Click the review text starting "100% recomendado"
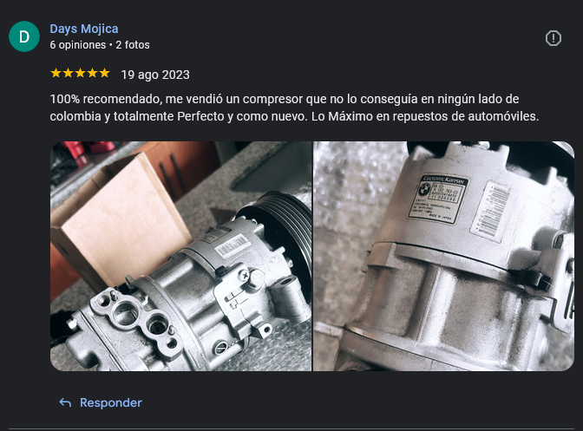This screenshot has height=431, width=583. (294, 108)
